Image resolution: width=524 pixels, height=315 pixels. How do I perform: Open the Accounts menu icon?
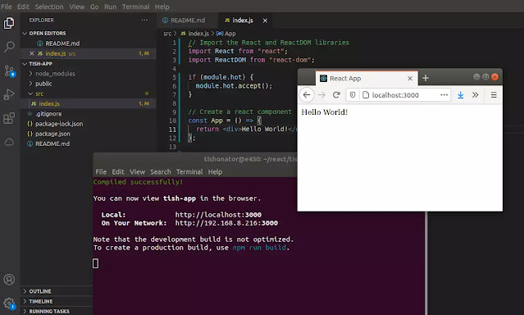(9, 279)
